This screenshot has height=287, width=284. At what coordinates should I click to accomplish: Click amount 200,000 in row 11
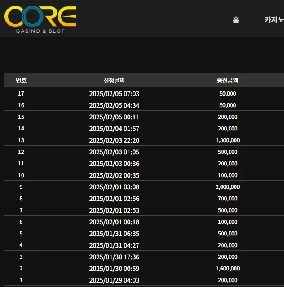228,164
